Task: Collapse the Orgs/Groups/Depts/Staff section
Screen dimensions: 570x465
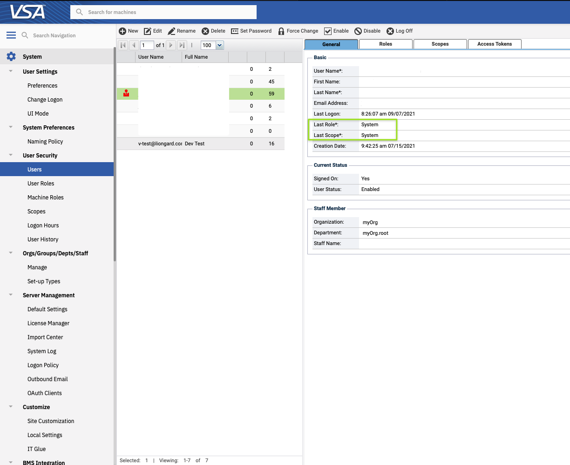Action: tap(11, 253)
